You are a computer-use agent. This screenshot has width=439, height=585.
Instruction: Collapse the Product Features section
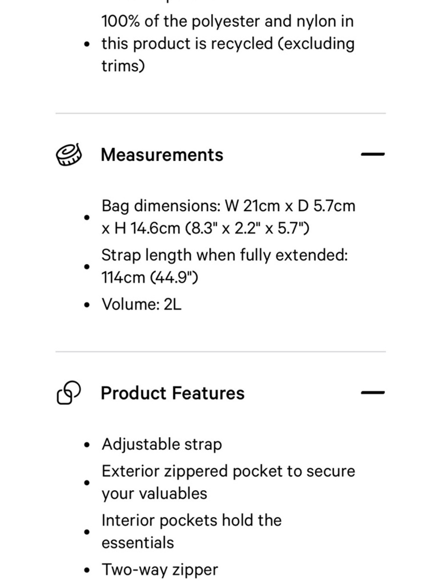[373, 393]
